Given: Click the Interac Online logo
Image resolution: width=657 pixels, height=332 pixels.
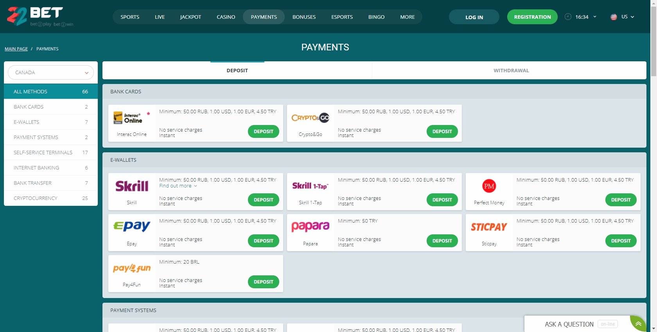Looking at the screenshot, I should click(x=132, y=118).
